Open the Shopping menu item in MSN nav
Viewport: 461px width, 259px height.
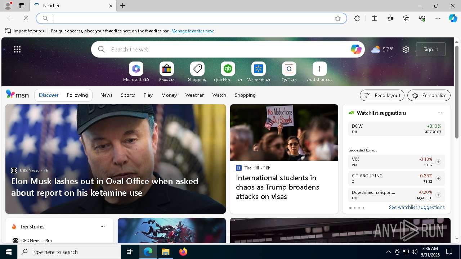[245, 95]
